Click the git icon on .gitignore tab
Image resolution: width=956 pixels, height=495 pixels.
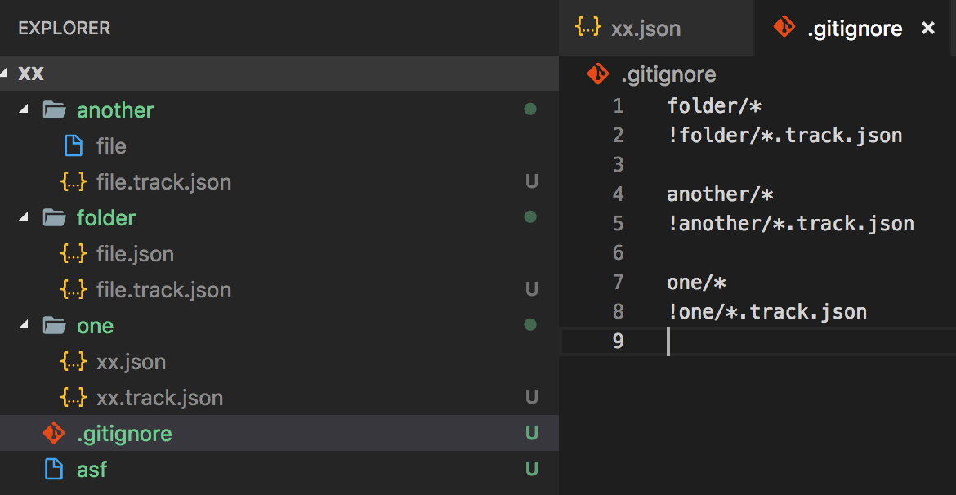pos(784,28)
